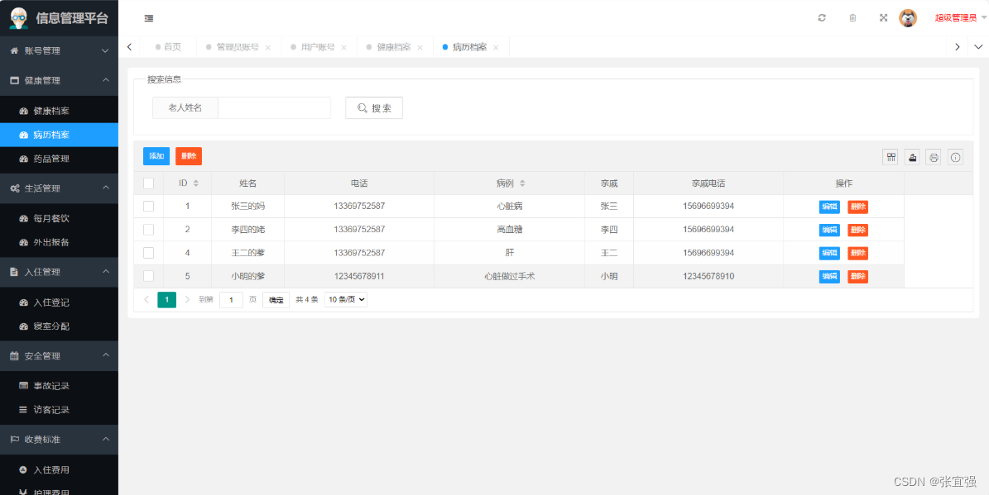This screenshot has height=495, width=989.
Task: Click the blue 添加 button
Action: pos(156,156)
